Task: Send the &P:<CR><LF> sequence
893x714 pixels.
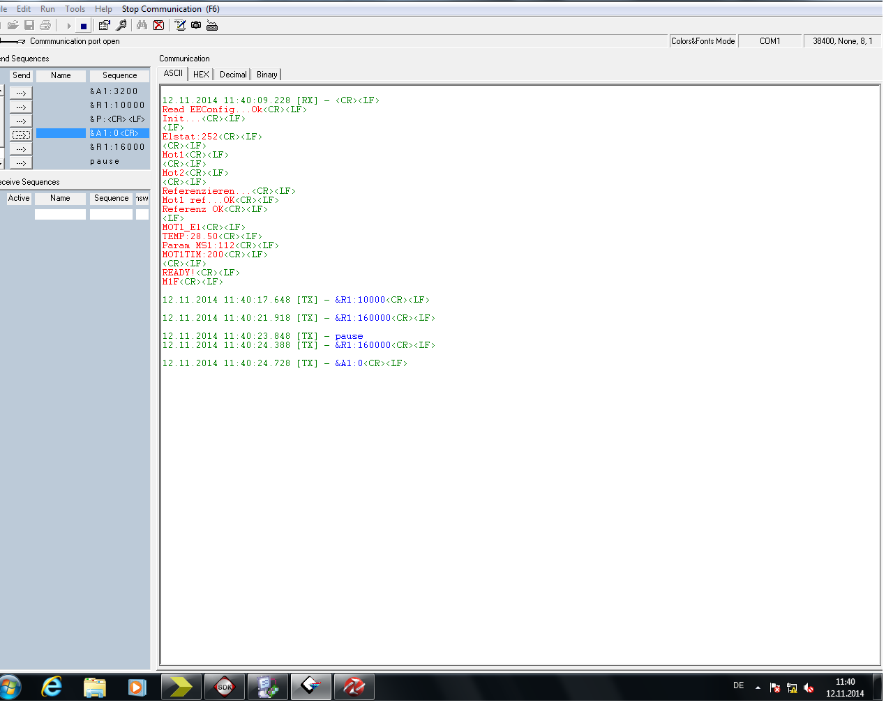Action: click(21, 121)
